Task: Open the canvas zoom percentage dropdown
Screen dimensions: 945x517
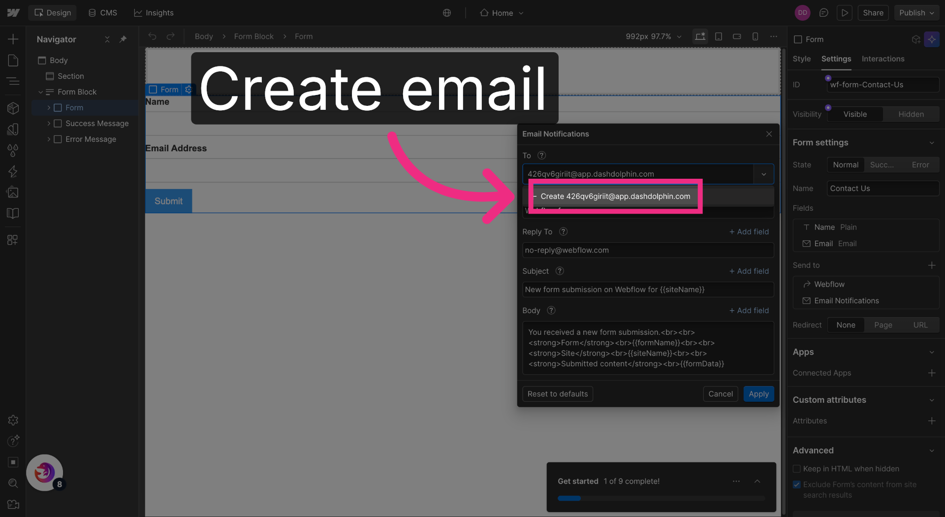Action: [x=654, y=36]
